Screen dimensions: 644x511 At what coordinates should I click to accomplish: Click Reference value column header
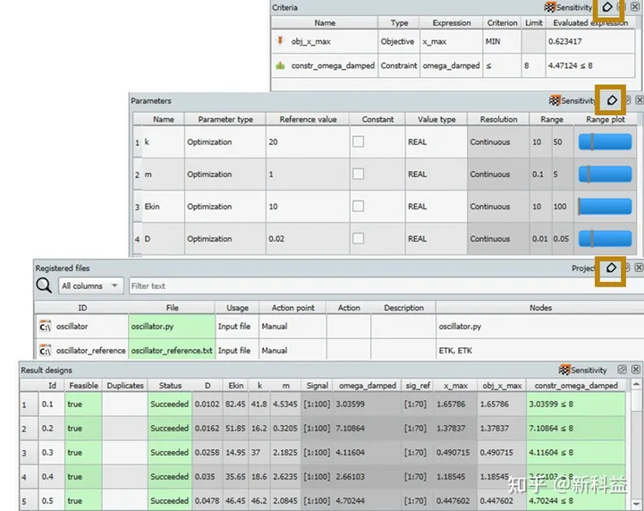click(x=308, y=119)
